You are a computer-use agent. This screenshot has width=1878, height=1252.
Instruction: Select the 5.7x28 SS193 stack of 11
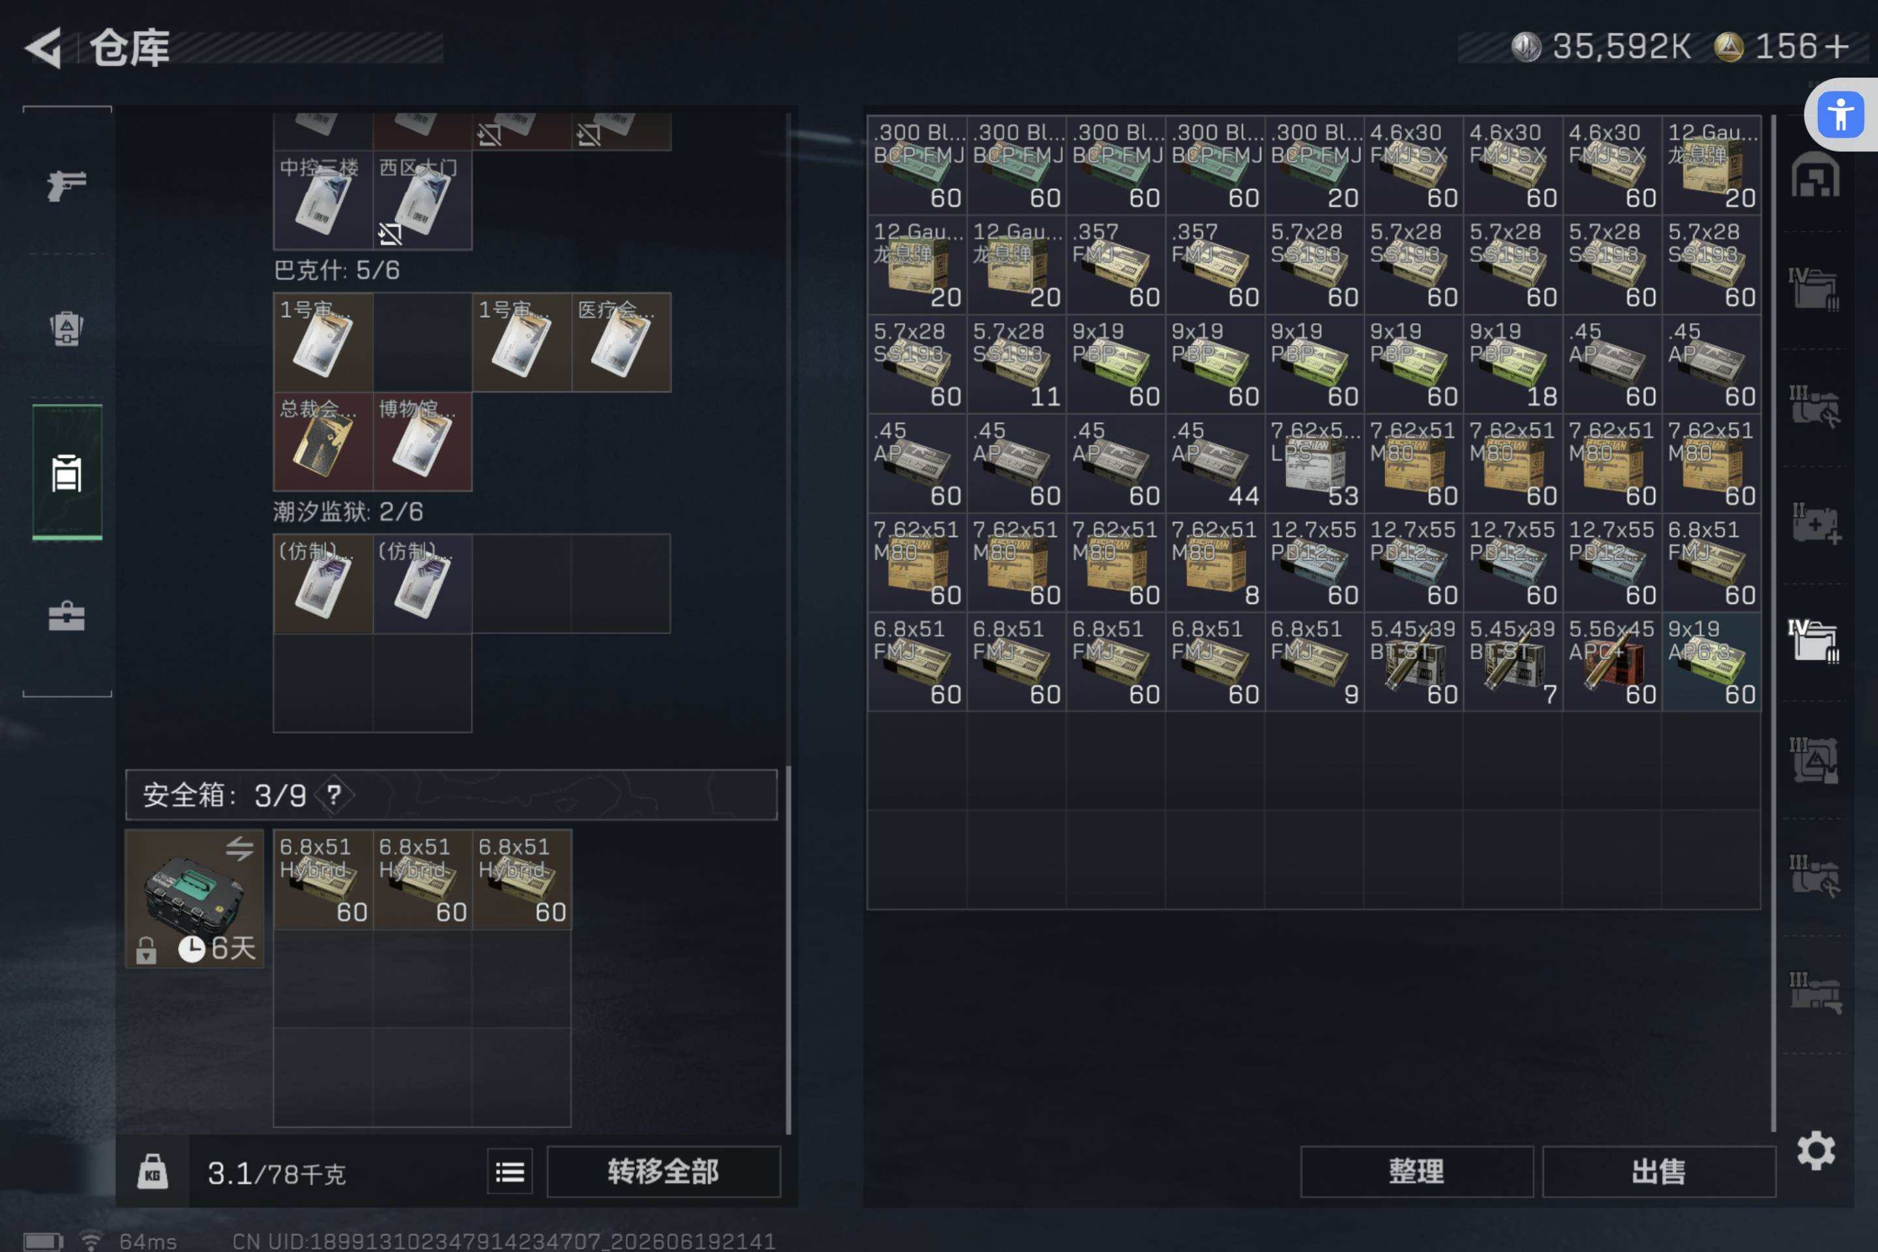click(1016, 363)
